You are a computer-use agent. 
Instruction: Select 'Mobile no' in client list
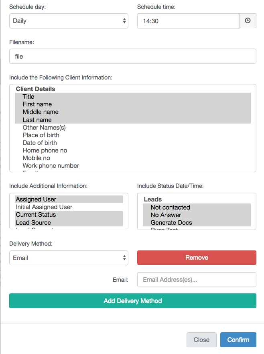[37, 158]
